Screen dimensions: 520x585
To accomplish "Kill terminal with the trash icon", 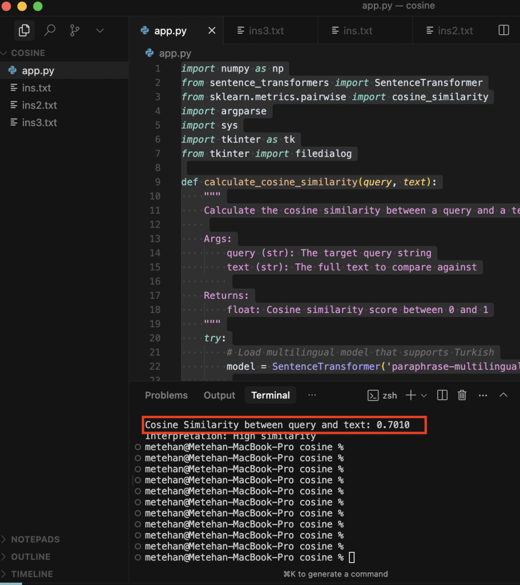I will click(x=462, y=395).
